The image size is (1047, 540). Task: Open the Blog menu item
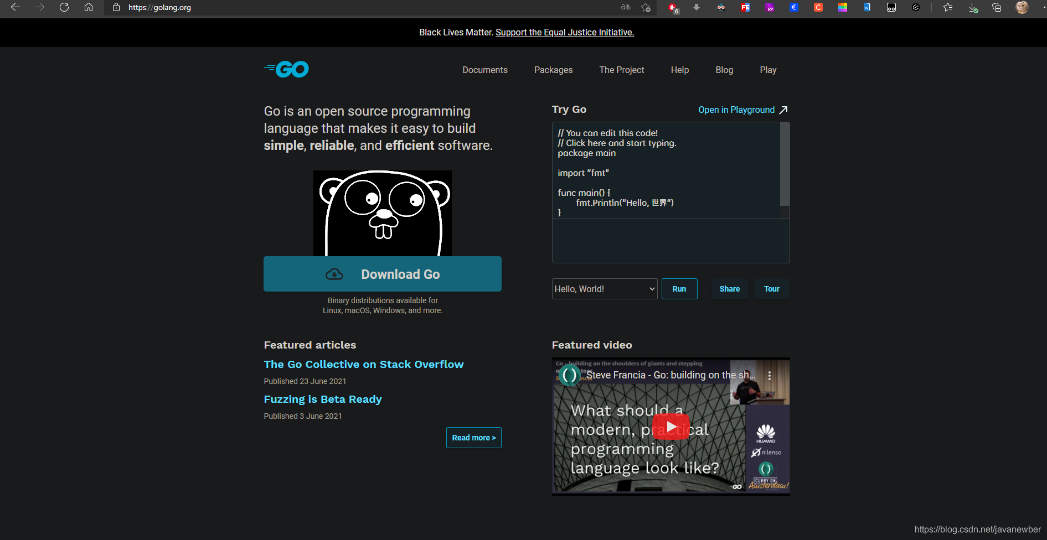[724, 70]
